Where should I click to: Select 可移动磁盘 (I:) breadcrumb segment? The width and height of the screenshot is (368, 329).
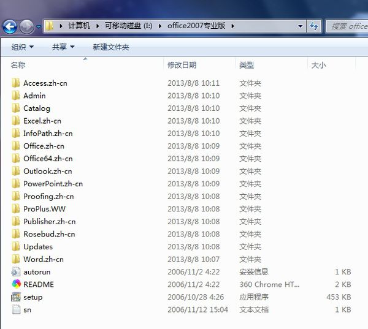128,26
